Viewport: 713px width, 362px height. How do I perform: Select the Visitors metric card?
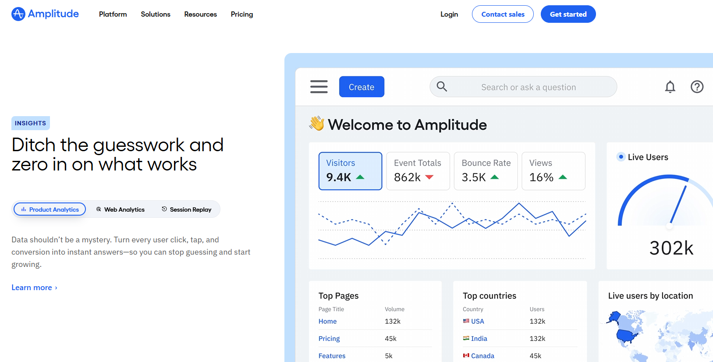tap(351, 171)
